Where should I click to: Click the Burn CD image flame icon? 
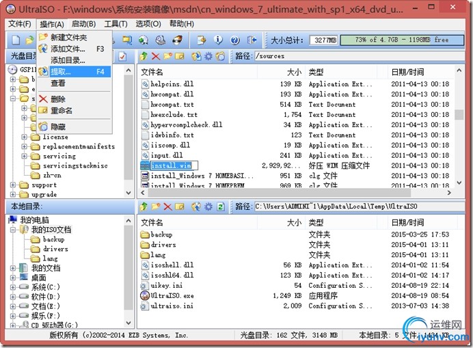[177, 40]
